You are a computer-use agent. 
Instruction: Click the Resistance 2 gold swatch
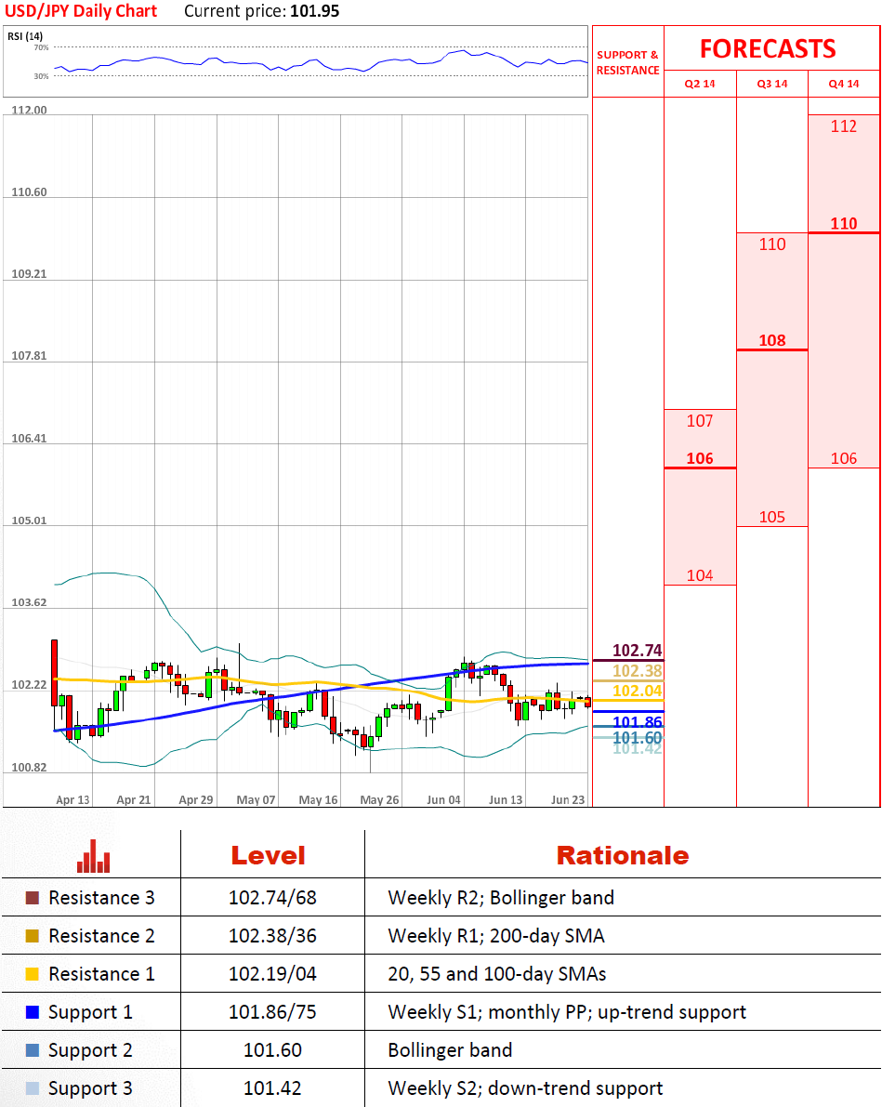pos(33,936)
